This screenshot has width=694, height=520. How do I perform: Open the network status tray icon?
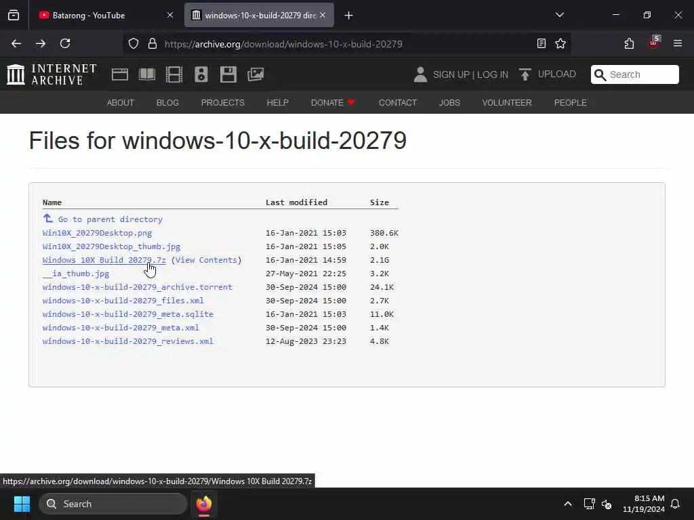pos(589,504)
